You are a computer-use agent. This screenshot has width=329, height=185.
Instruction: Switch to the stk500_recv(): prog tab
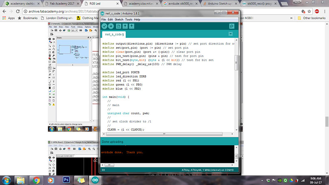click(x=259, y=4)
